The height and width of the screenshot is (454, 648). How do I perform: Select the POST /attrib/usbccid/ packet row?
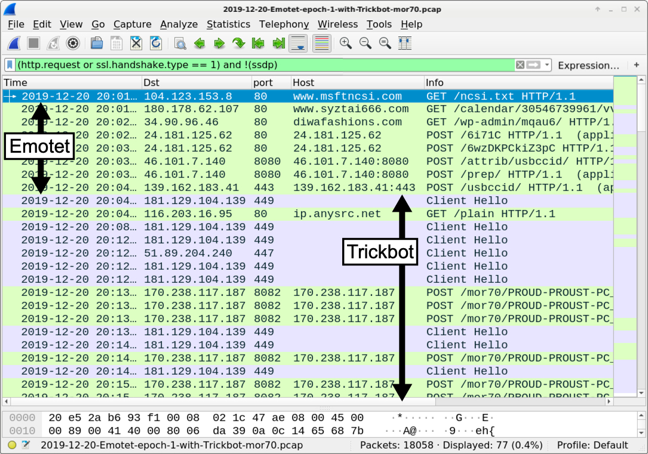(308, 162)
